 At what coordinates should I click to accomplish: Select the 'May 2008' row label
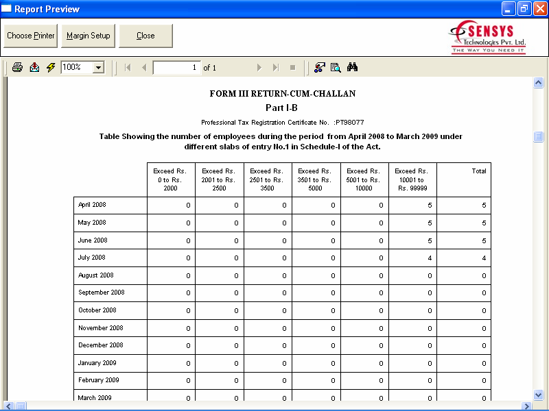point(92,223)
